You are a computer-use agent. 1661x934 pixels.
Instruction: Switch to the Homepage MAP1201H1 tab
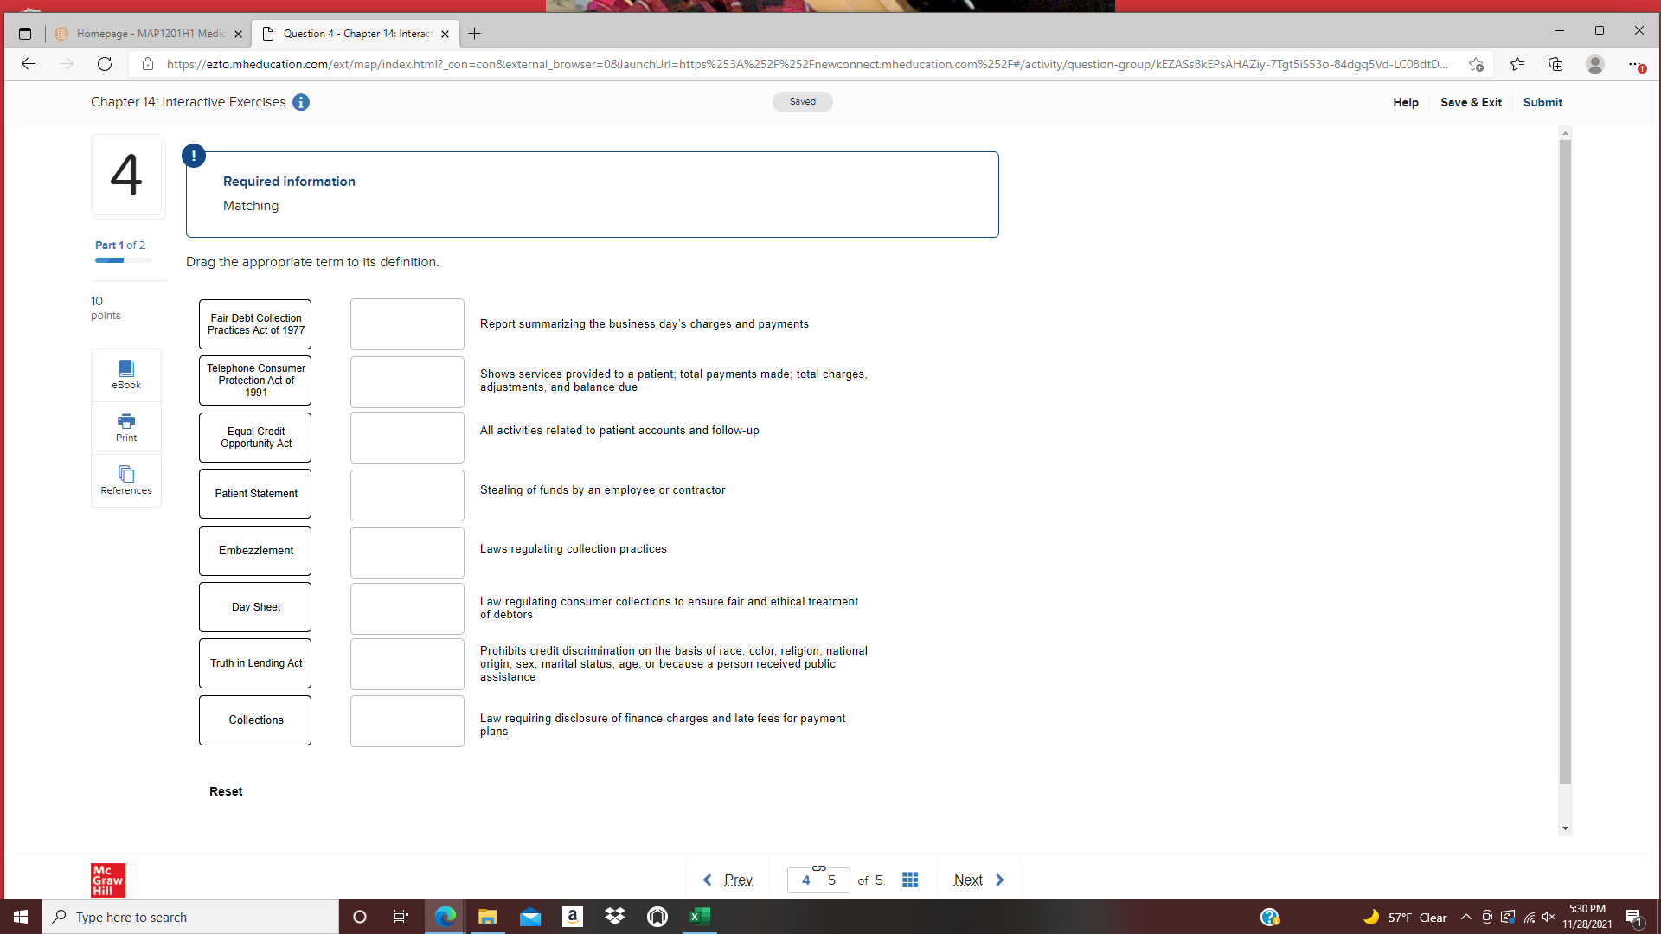coord(147,34)
